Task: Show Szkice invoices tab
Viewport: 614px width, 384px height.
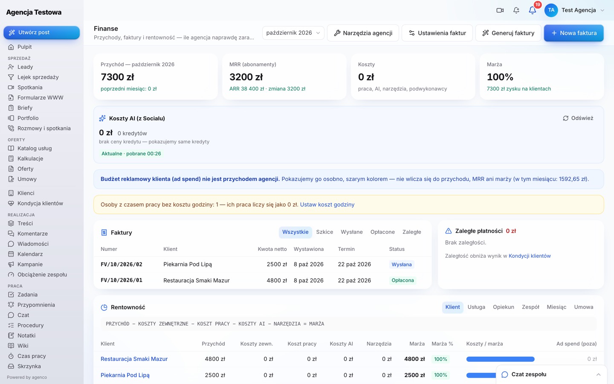Action: tap(324, 232)
